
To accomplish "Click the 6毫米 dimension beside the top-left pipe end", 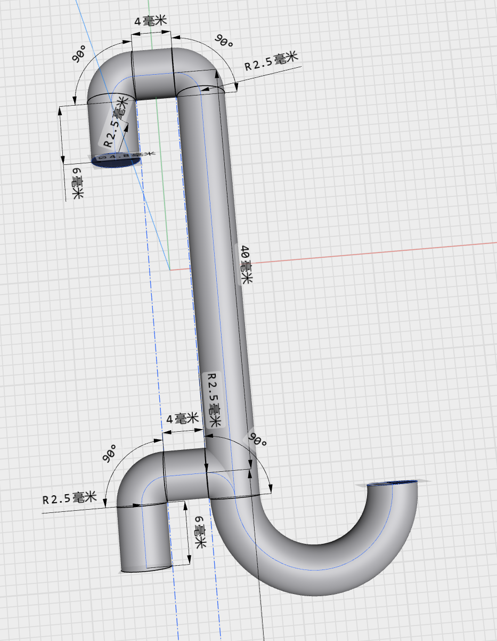I will click(78, 183).
